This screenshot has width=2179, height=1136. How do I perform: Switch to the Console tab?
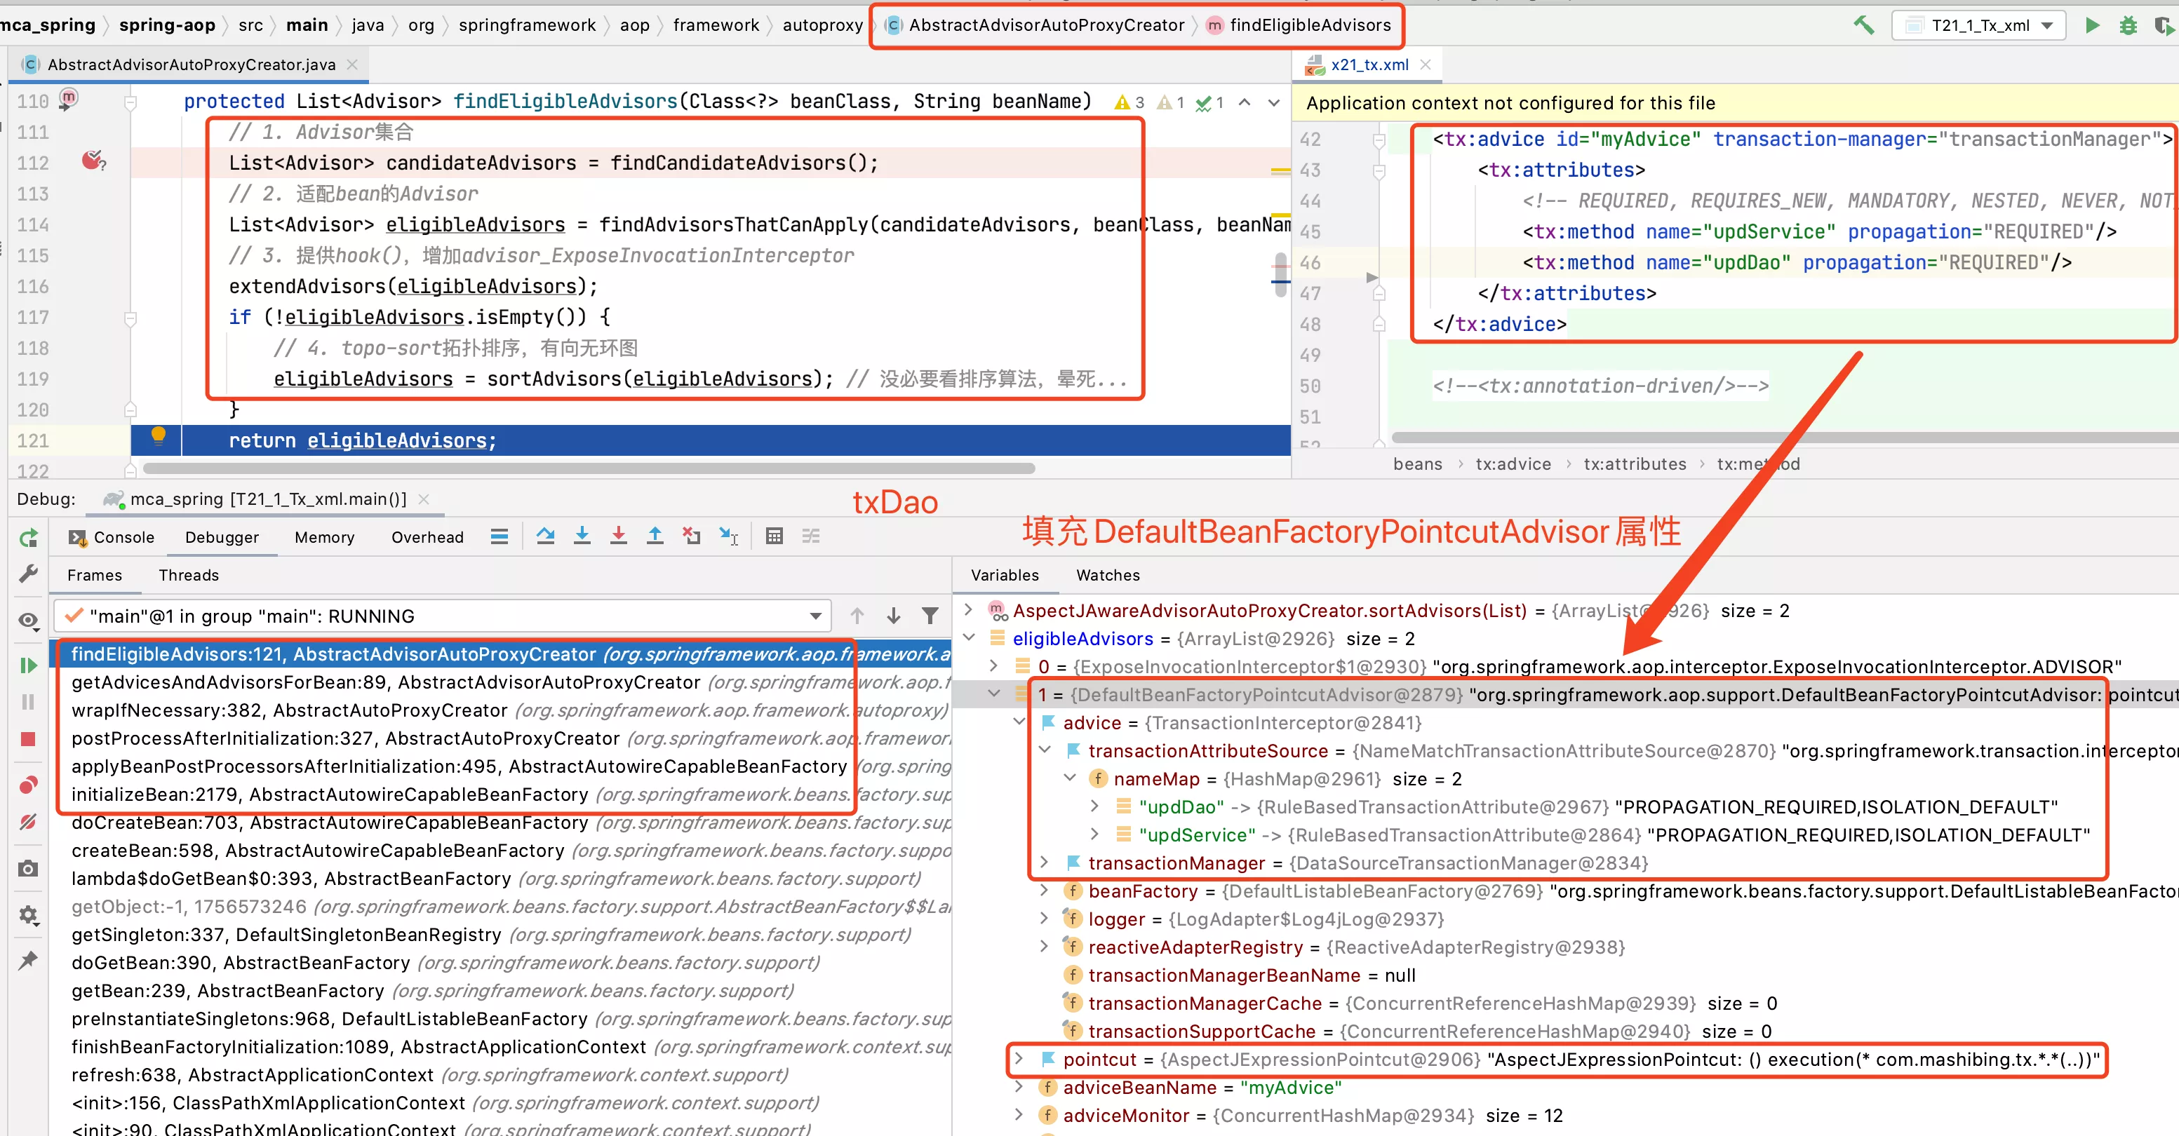tap(112, 538)
